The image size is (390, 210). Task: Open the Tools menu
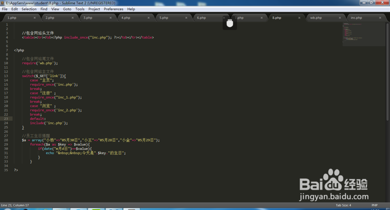click(80, 9)
